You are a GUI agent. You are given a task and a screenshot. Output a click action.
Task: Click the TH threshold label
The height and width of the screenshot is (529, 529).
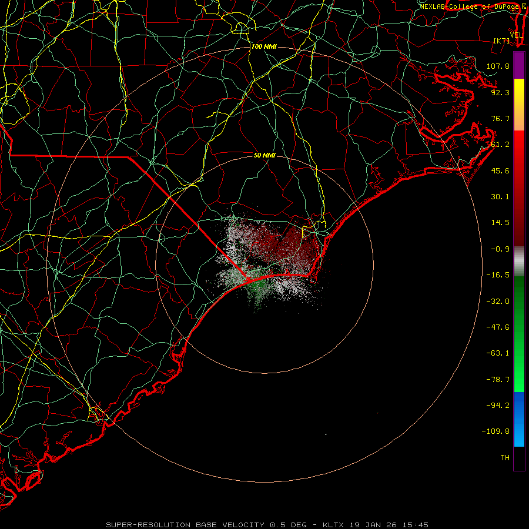505,458
